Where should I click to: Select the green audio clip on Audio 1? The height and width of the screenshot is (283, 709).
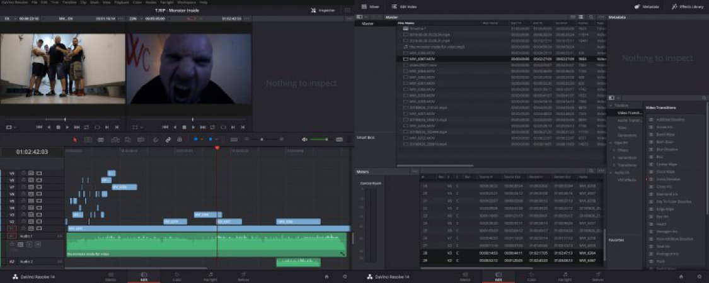(x=206, y=245)
